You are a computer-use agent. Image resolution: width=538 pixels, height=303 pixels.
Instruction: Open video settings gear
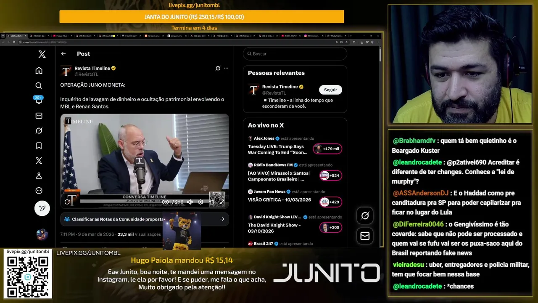[200, 202]
